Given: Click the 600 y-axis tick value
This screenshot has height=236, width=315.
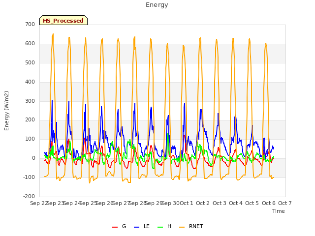Looking at the screenshot, I should click(30, 44).
